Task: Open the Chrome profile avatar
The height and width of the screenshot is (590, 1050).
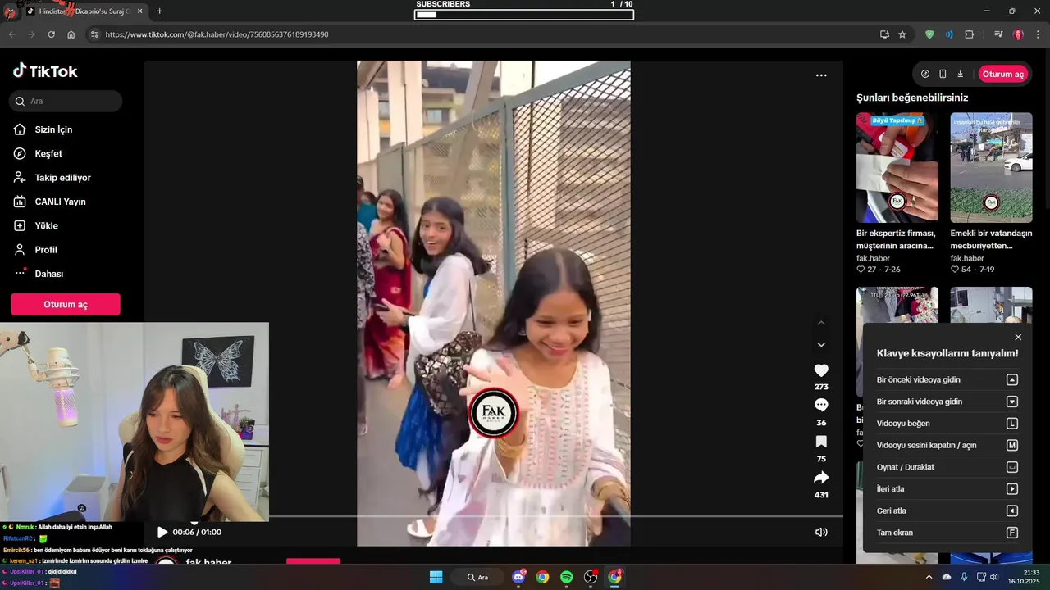Action: [1018, 34]
